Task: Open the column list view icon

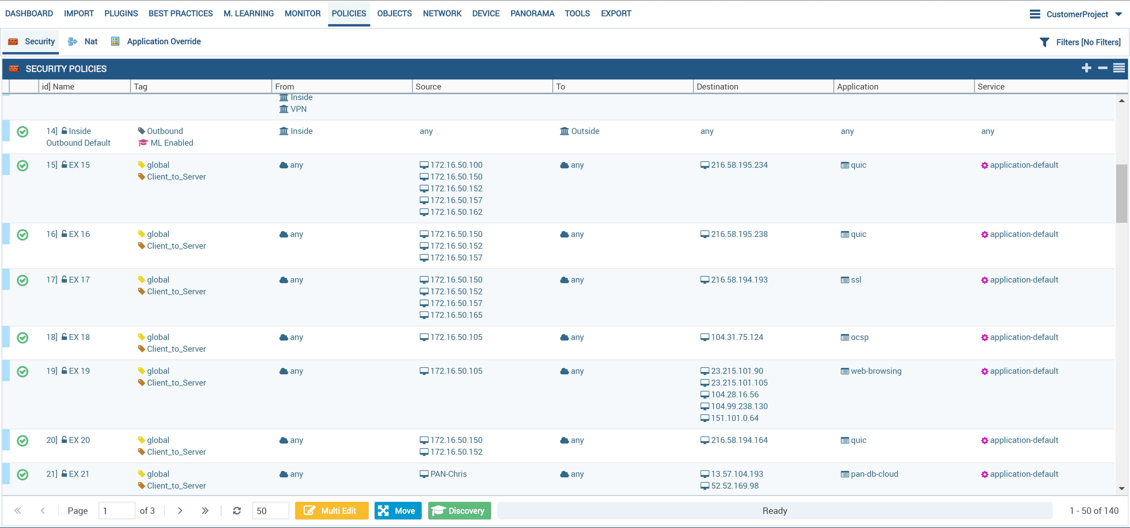Action: 1119,68
